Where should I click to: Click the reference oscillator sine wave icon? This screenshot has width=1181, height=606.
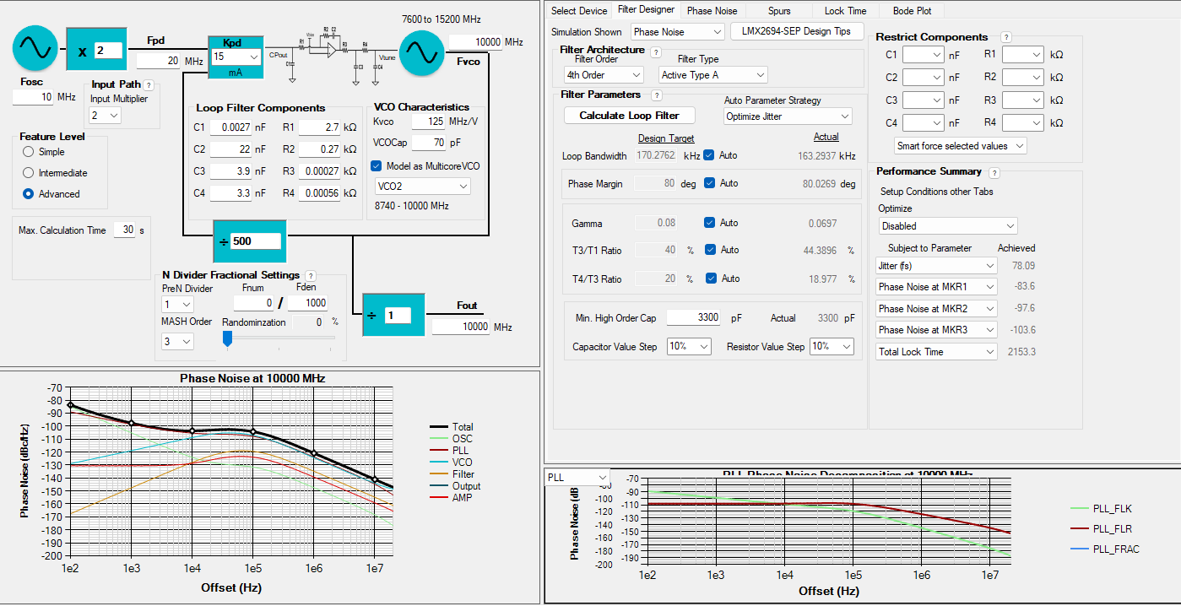[x=35, y=48]
